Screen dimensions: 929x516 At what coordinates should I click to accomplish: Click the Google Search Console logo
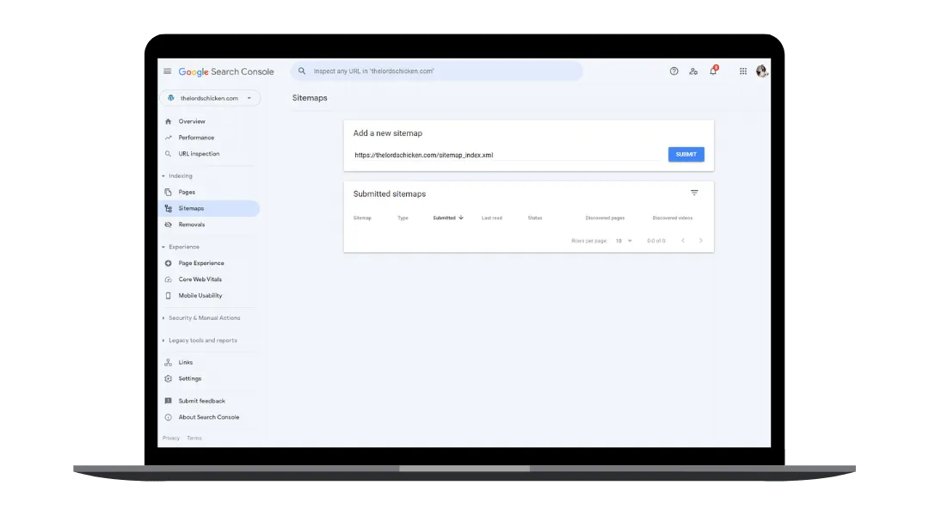[225, 71]
